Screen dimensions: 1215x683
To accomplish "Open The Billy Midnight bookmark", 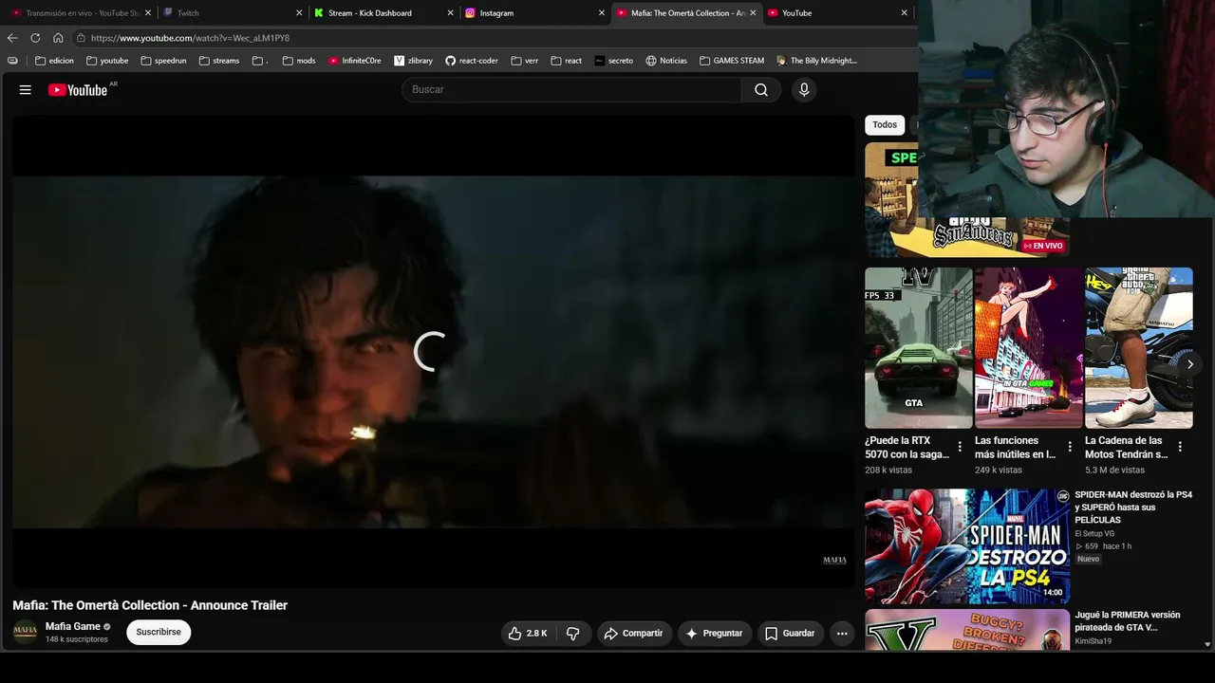I will click(x=817, y=61).
